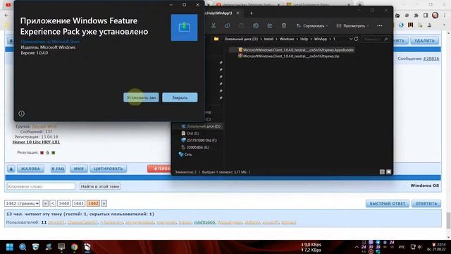Click the current page 1442 marker
This screenshot has width=451, height=254.
(93, 203)
